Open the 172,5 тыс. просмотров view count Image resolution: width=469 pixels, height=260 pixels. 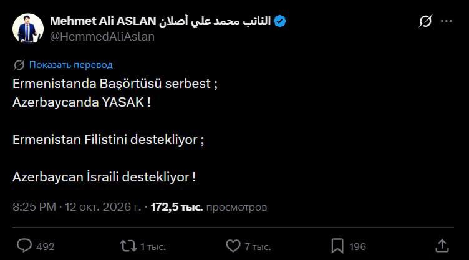[209, 207]
